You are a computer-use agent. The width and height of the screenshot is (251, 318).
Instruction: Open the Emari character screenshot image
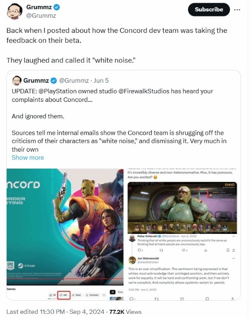pyautogui.click(x=182, y=208)
